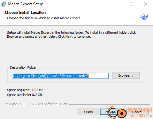This screenshot has height=119, width=153.
Task: Minimize the Macro Expert Setup window
Action: pos(118,4)
